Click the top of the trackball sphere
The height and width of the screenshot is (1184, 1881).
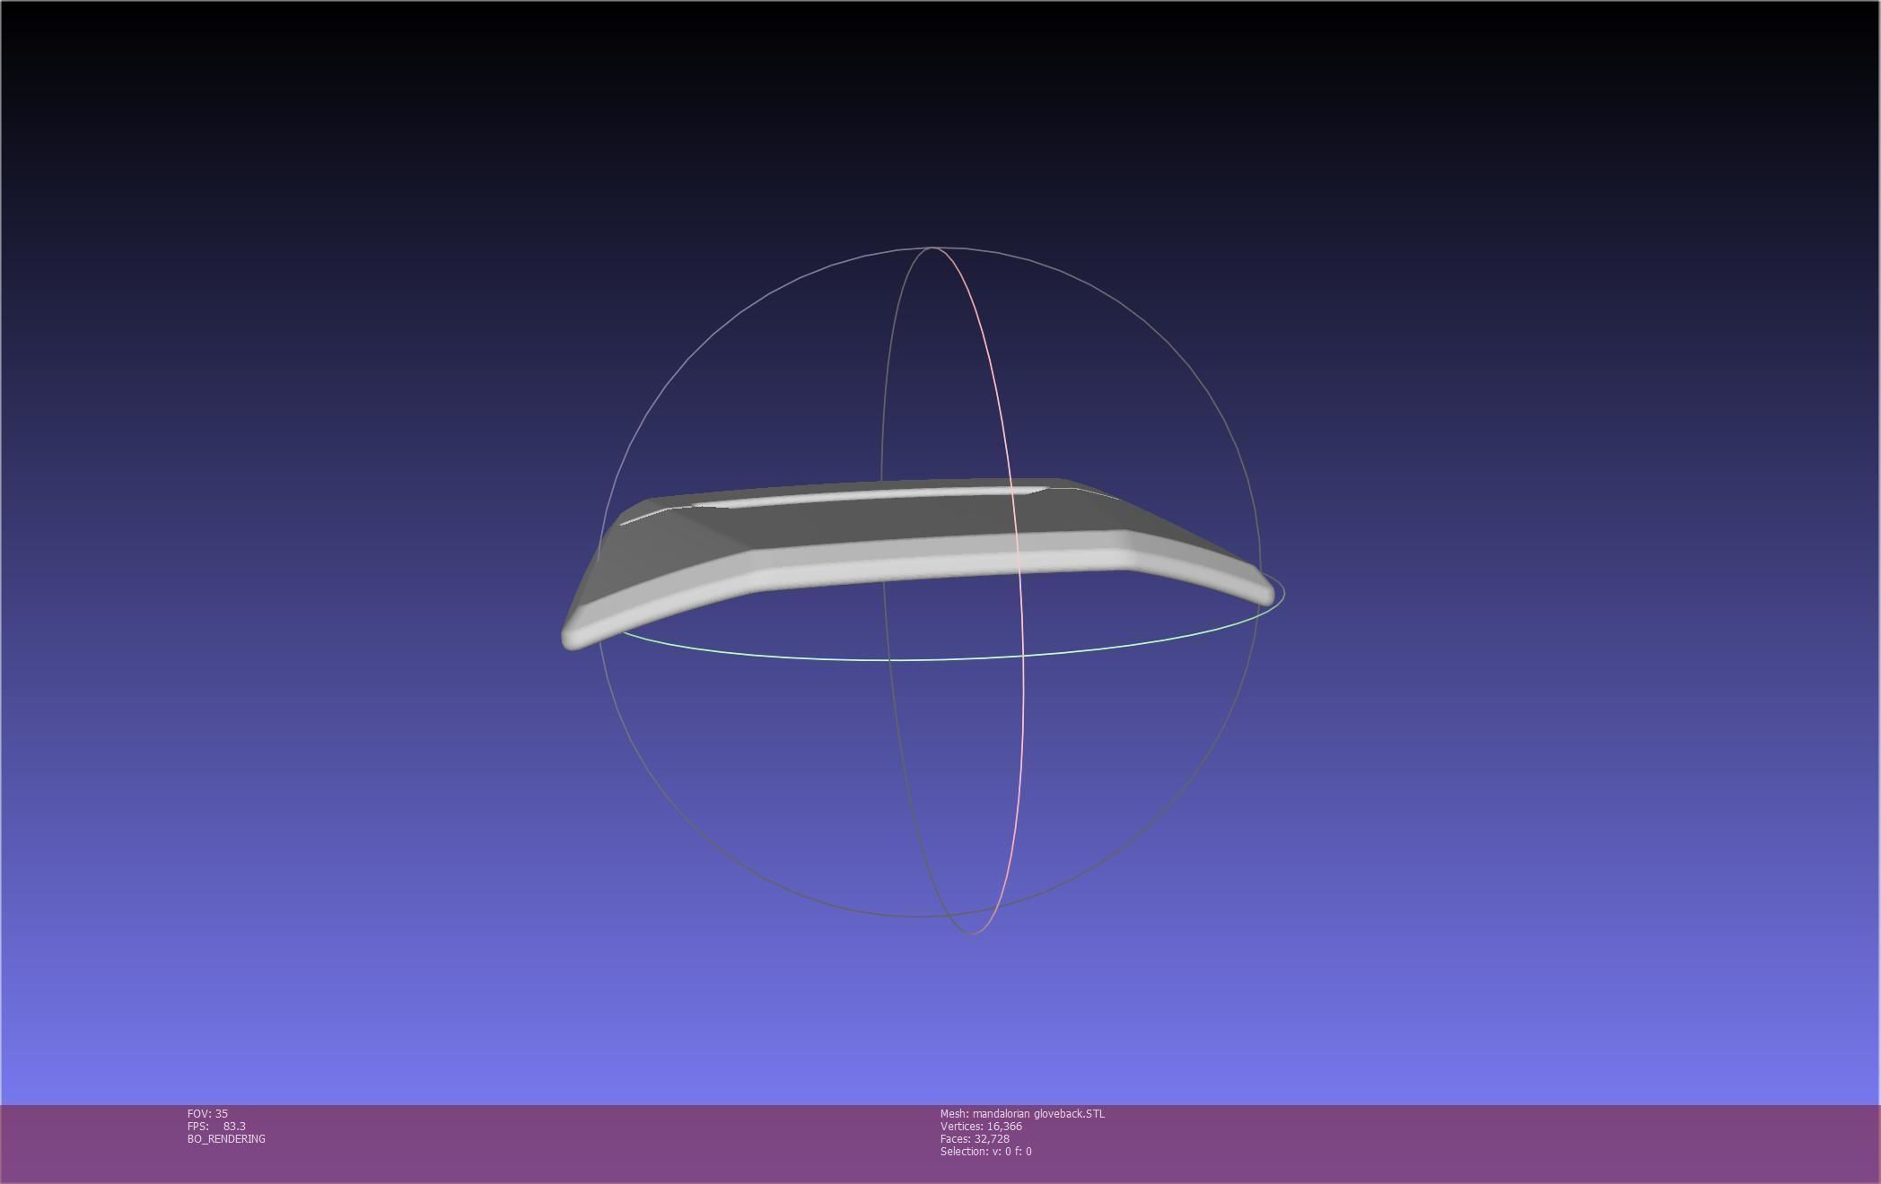click(x=933, y=248)
